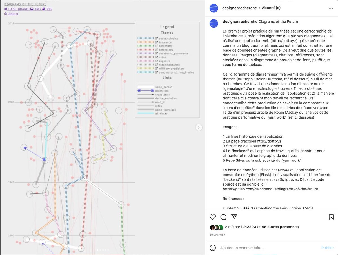338x255 pixels.
Task: Select the 1945 timeline year label
Action: pyautogui.click(x=11, y=182)
